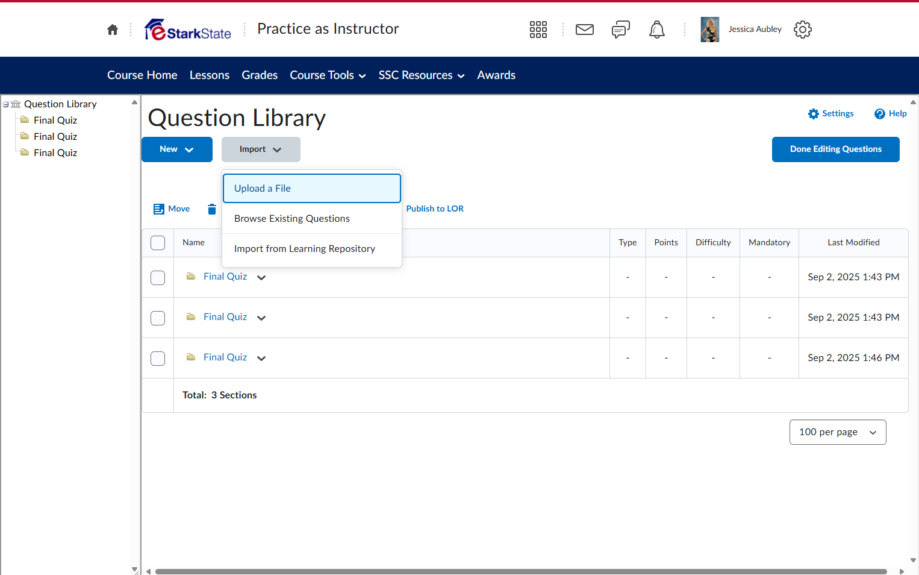Screen dimensions: 919x575
Task: Open the Help link
Action: (x=891, y=113)
